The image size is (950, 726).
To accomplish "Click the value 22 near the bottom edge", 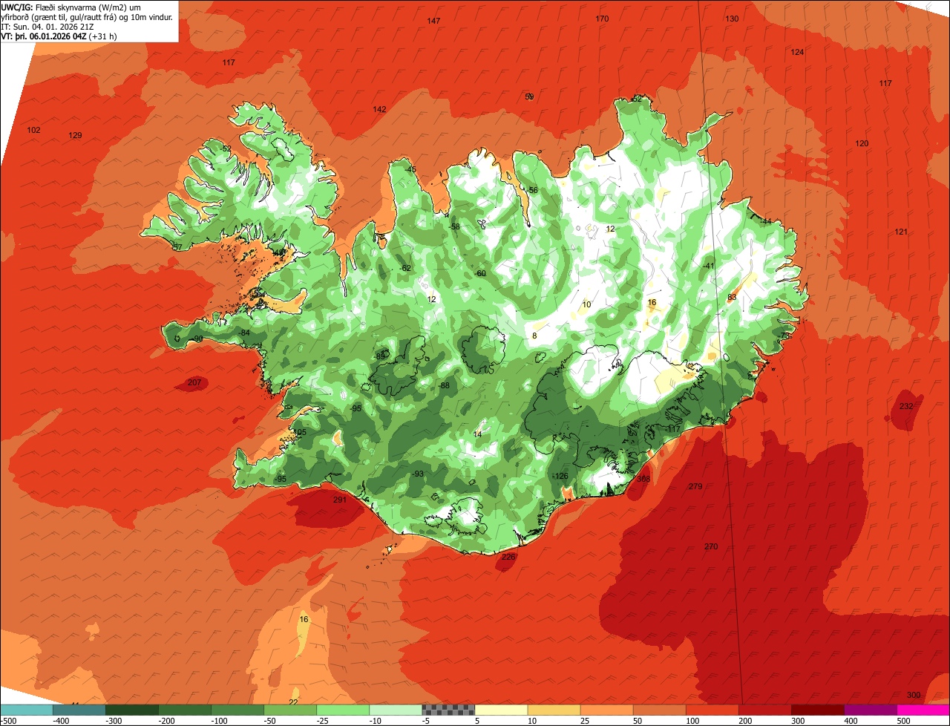I will (293, 702).
